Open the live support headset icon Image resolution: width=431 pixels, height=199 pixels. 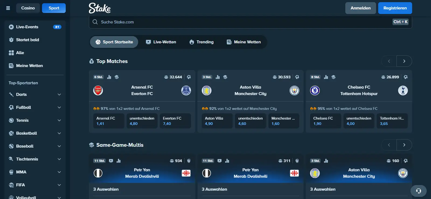[419, 191]
